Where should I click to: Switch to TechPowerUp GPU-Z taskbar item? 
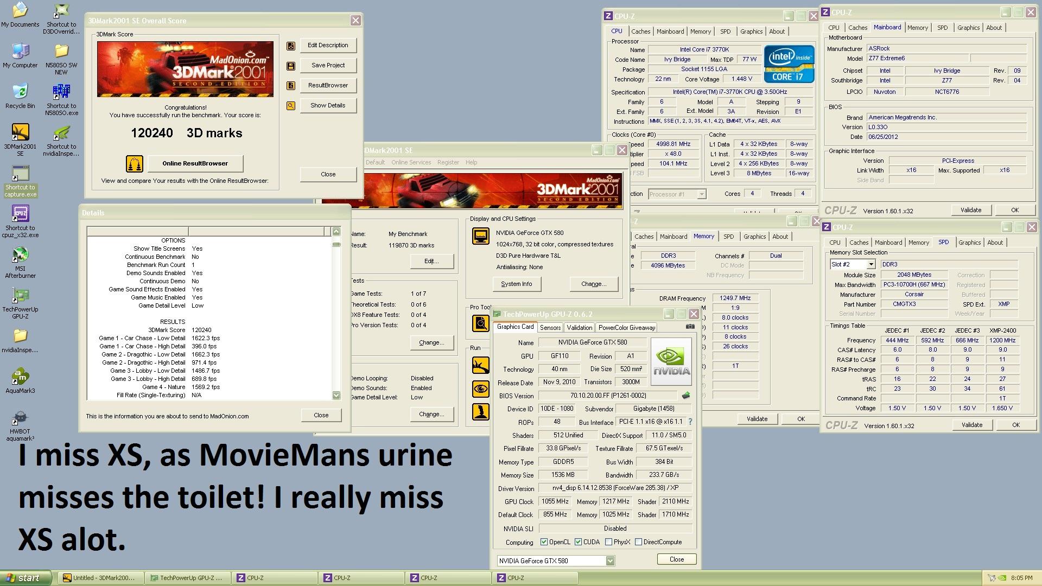pos(188,578)
